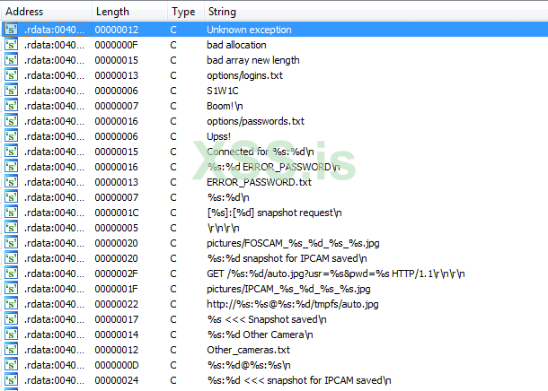Click length value 00000022
The height and width of the screenshot is (391, 548).
117,304
